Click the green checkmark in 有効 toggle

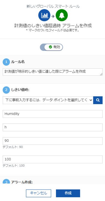[x=50, y=47]
